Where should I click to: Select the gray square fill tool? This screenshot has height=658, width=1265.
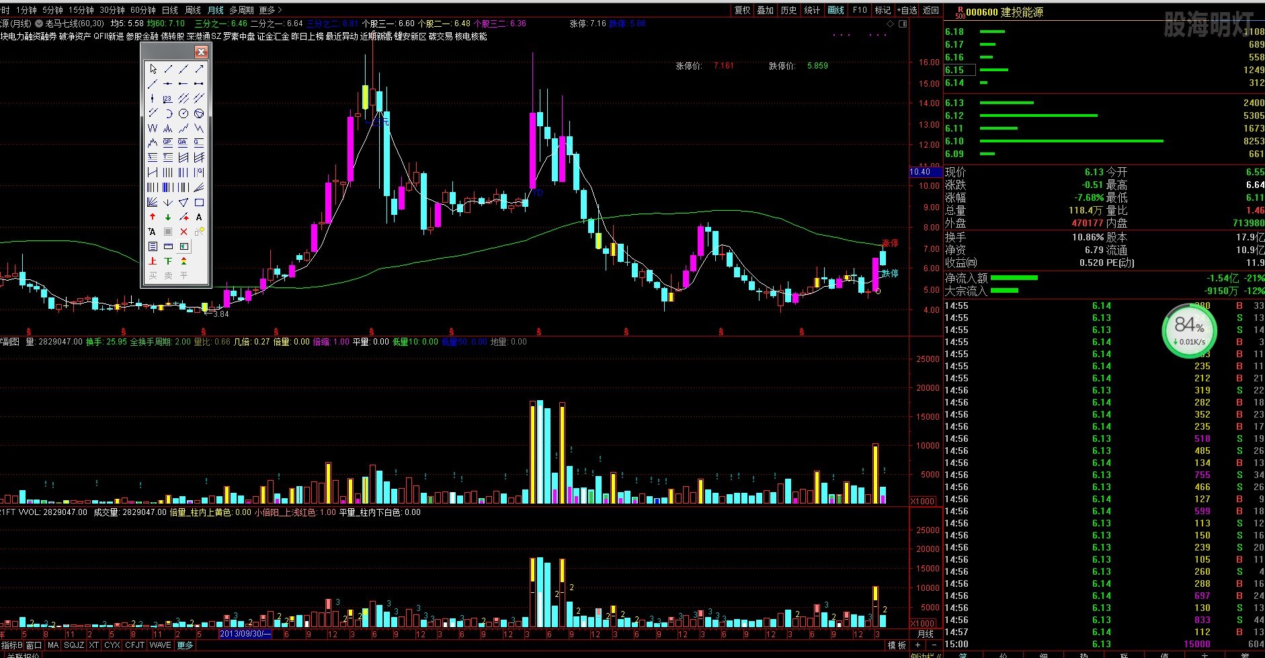pos(168,232)
